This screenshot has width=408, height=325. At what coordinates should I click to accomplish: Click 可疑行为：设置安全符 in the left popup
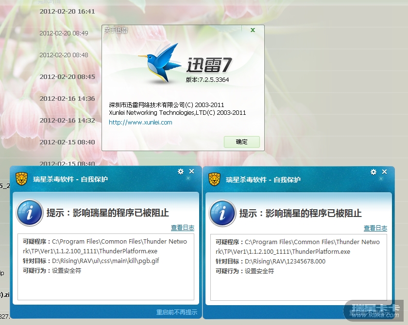coord(52,271)
